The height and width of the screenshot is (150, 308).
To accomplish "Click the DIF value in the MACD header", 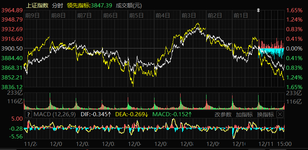I will tap(95, 114).
